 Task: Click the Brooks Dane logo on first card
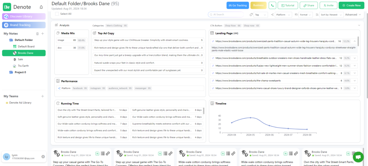click(56, 153)
